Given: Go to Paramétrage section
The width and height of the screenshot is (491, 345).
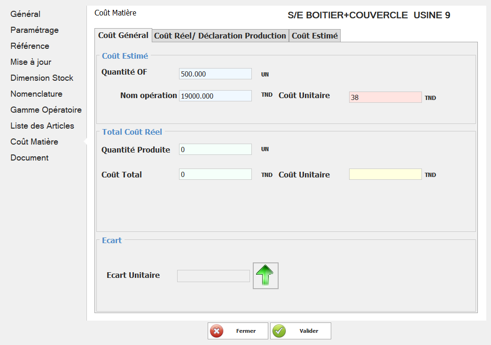Looking at the screenshot, I should (x=34, y=30).
